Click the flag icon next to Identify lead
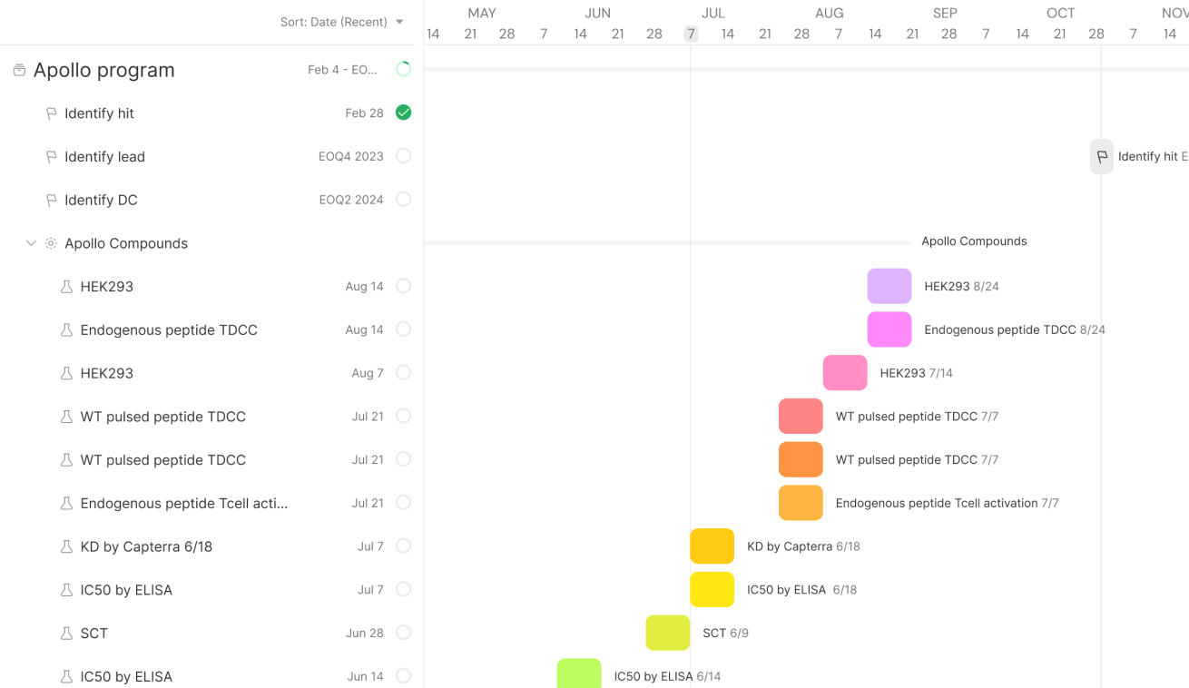The image size is (1189, 688). pos(52,157)
